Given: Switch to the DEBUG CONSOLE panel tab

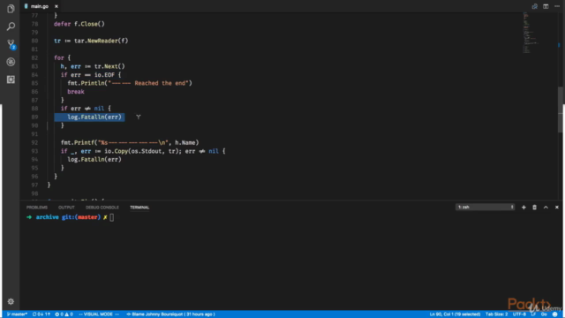Looking at the screenshot, I should (102, 208).
